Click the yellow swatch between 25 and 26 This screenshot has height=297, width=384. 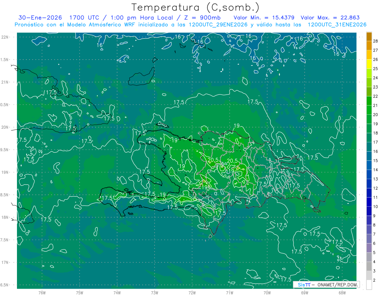369,64
